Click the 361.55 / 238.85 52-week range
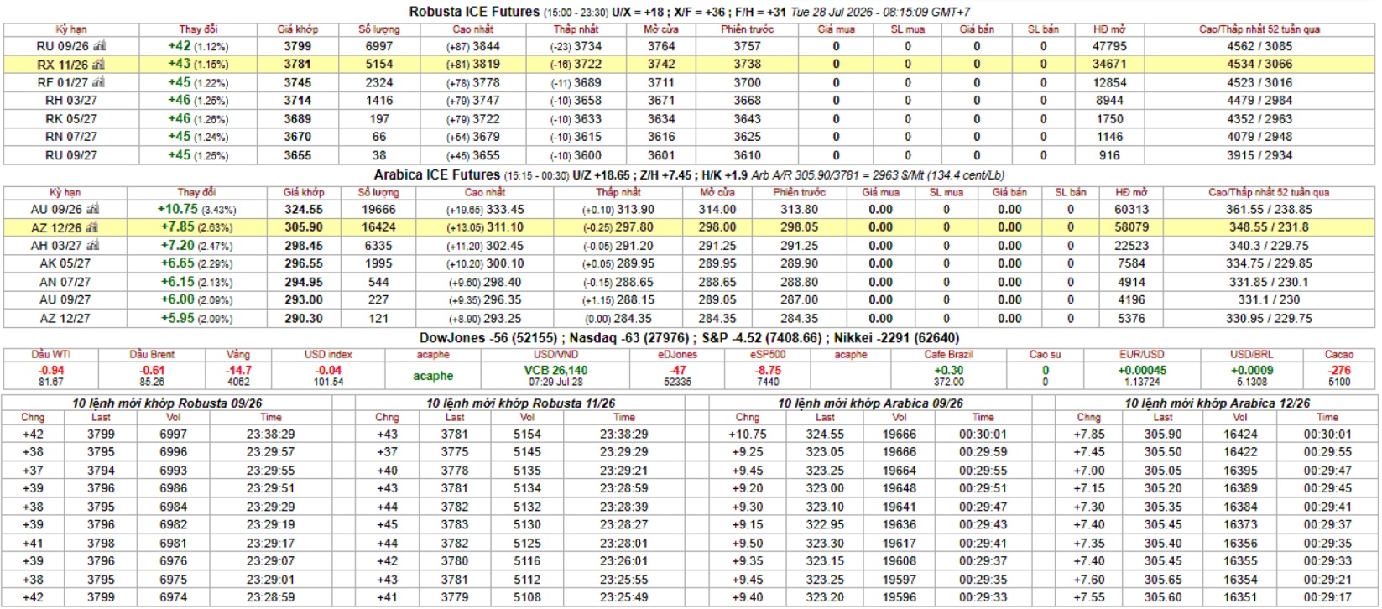 click(x=1269, y=209)
